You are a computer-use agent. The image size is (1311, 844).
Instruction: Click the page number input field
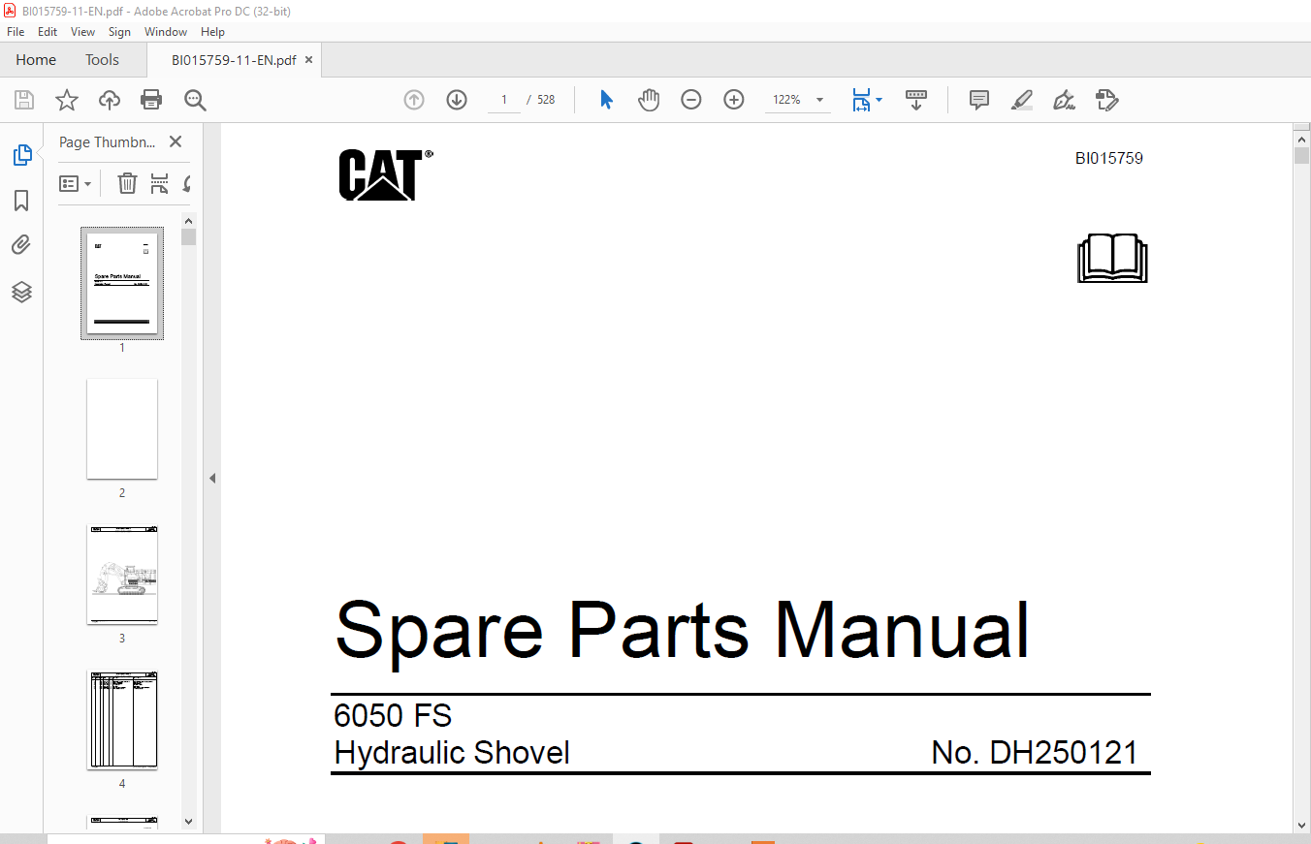click(x=504, y=100)
